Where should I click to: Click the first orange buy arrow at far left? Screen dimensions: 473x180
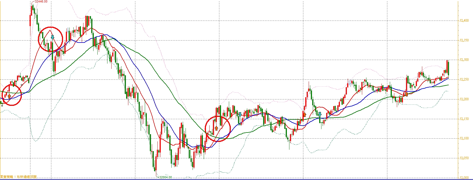click(x=9, y=96)
